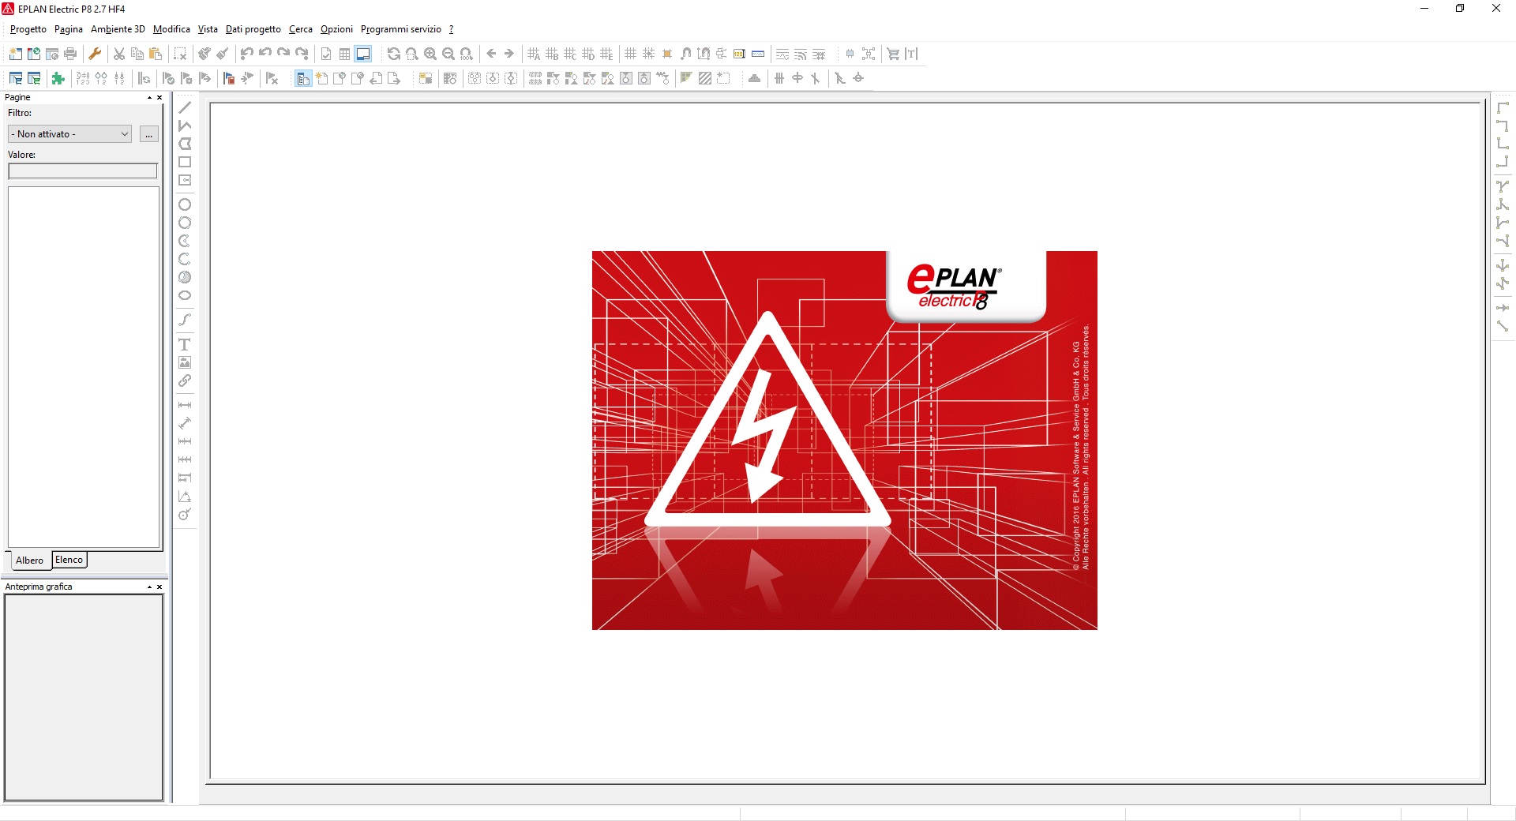The height and width of the screenshot is (821, 1516).
Task: Select the linear dimension tool
Action: pos(185,405)
